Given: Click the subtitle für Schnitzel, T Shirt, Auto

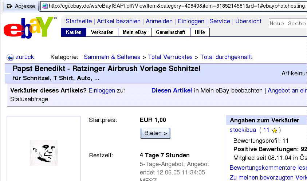Looking at the screenshot, I should coord(56,78).
